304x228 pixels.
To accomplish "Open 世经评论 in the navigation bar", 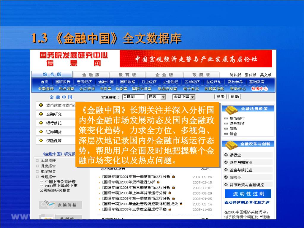I will pyautogui.click(x=213, y=82).
